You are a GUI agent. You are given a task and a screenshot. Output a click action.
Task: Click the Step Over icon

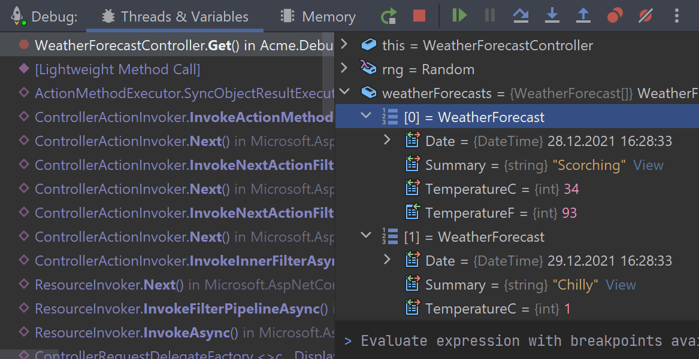pos(521,16)
